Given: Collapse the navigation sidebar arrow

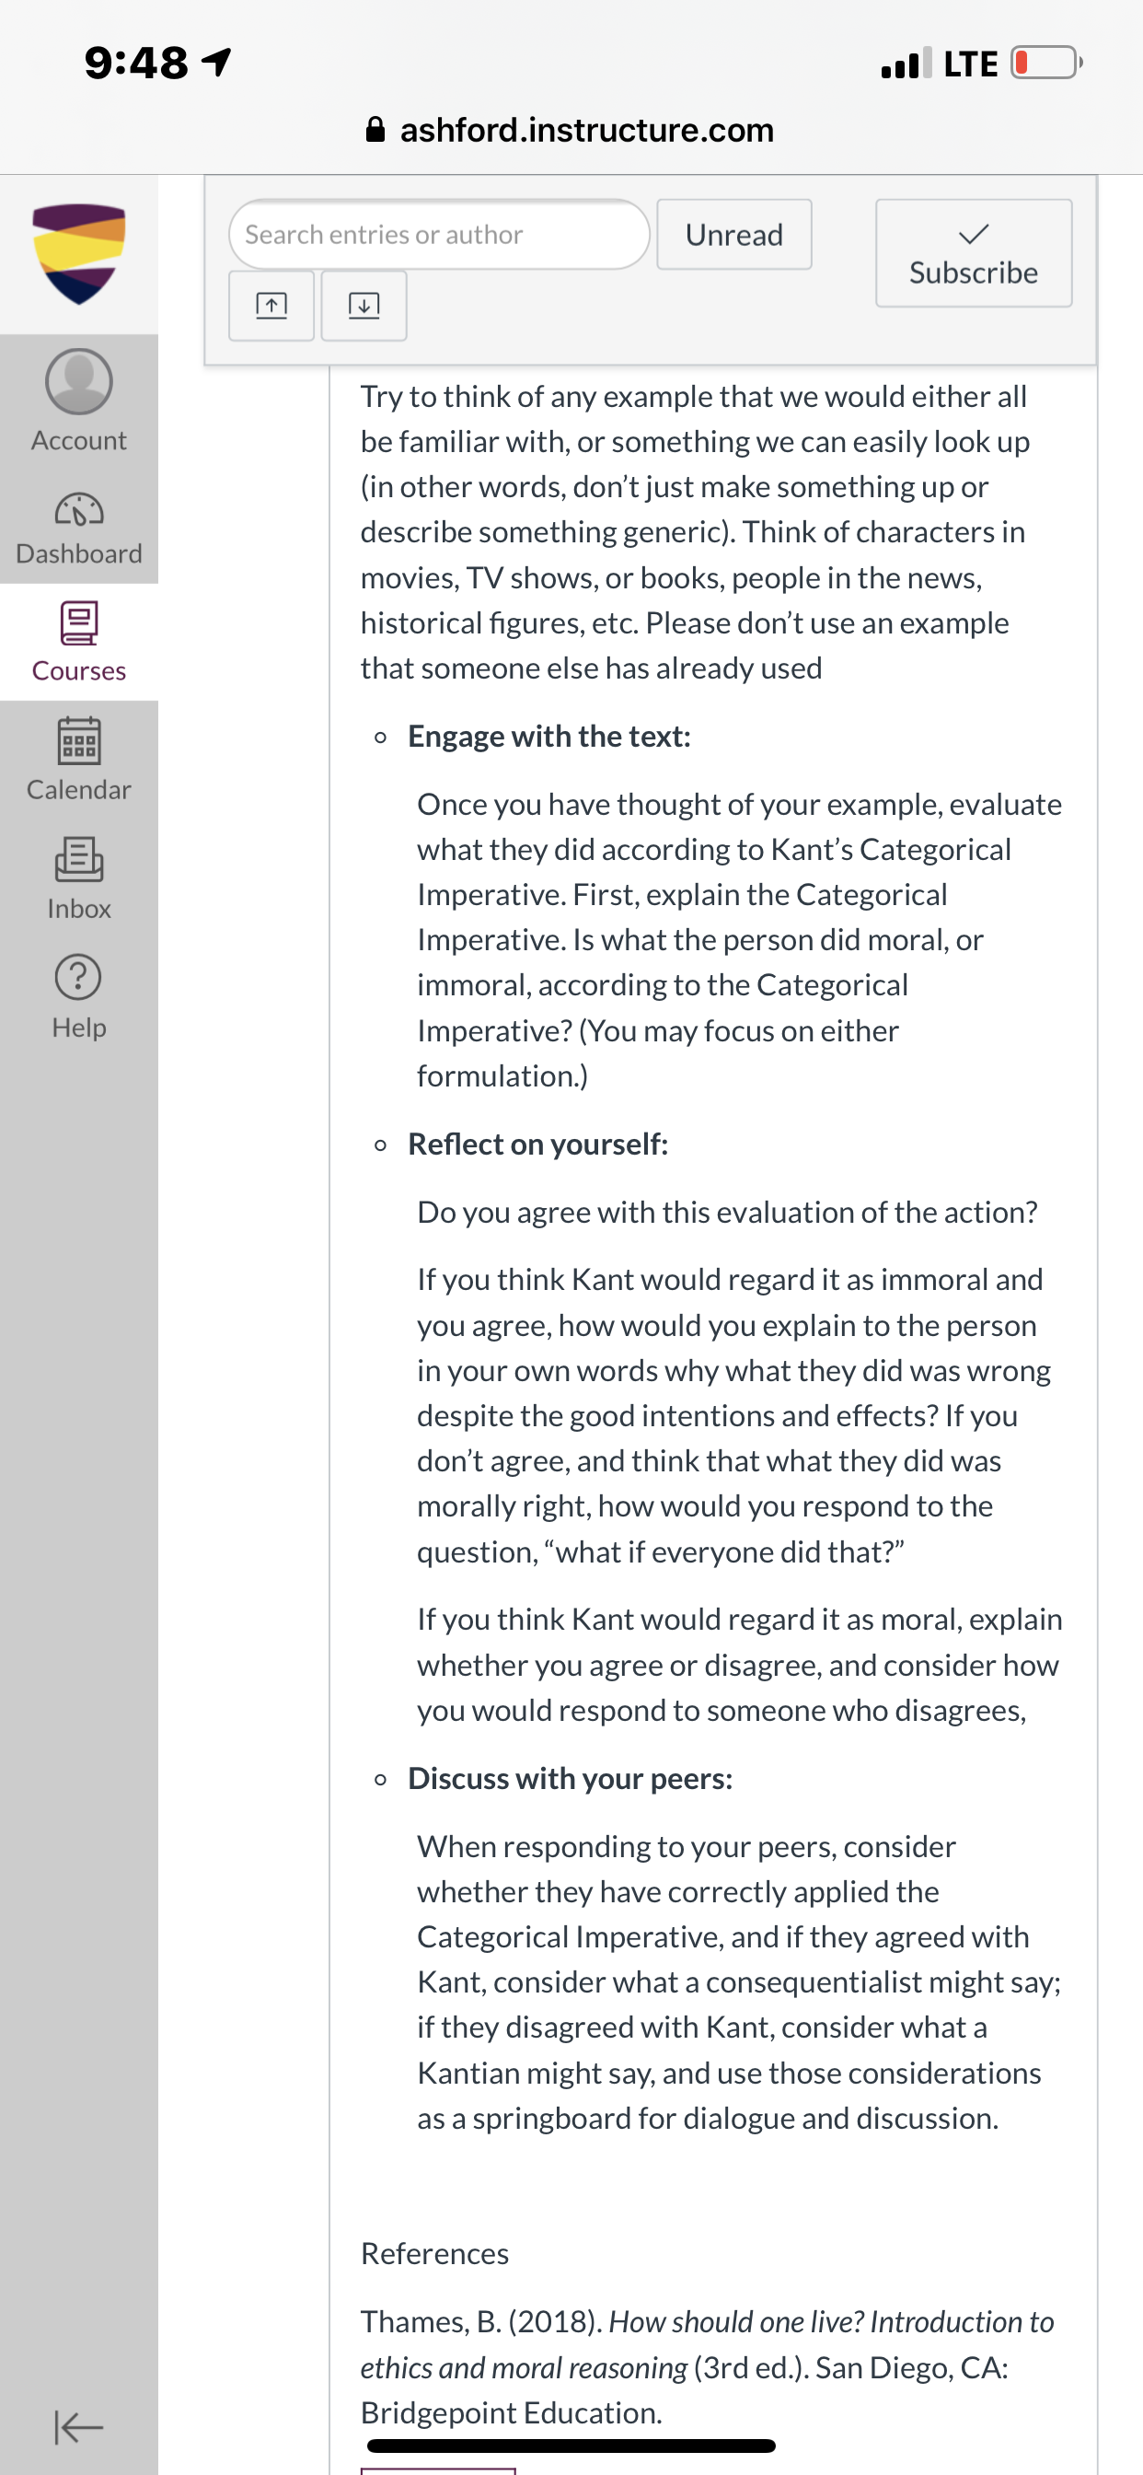Looking at the screenshot, I should pyautogui.click(x=79, y=2428).
